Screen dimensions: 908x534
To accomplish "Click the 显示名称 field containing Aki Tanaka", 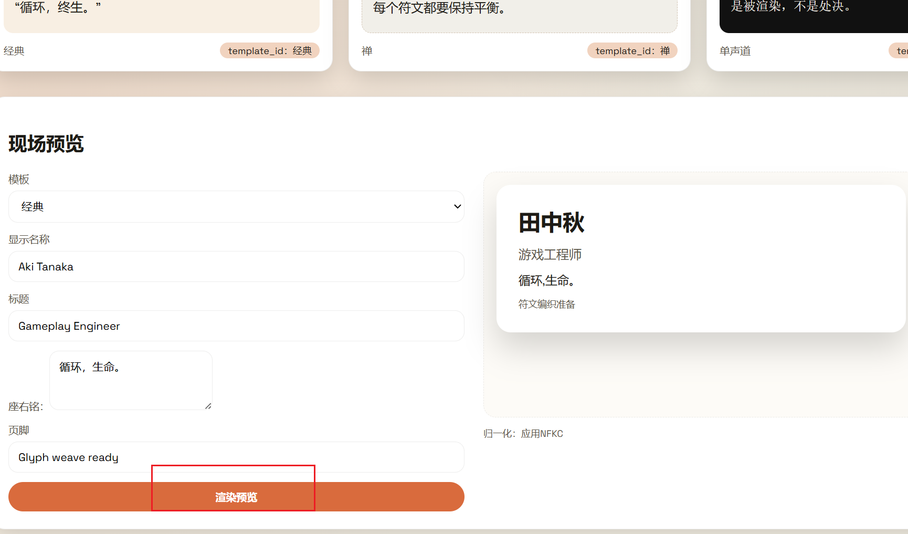I will [x=236, y=266].
